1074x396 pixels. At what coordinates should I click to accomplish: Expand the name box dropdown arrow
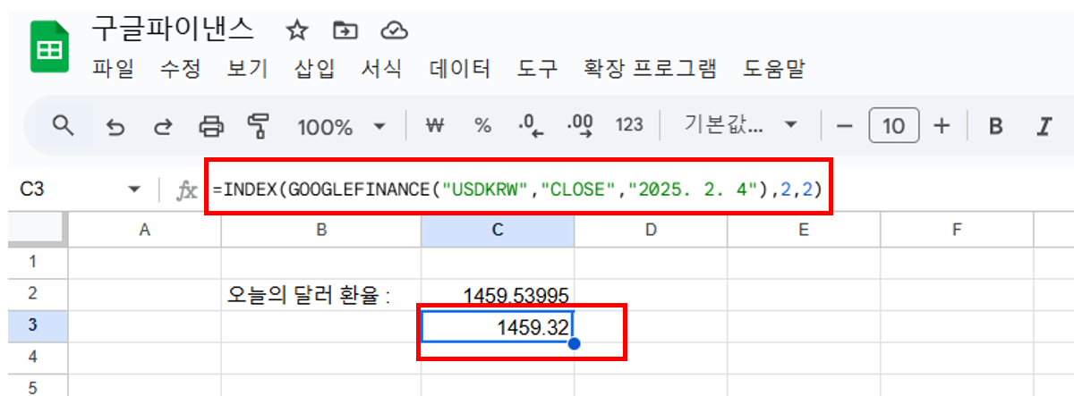(134, 190)
